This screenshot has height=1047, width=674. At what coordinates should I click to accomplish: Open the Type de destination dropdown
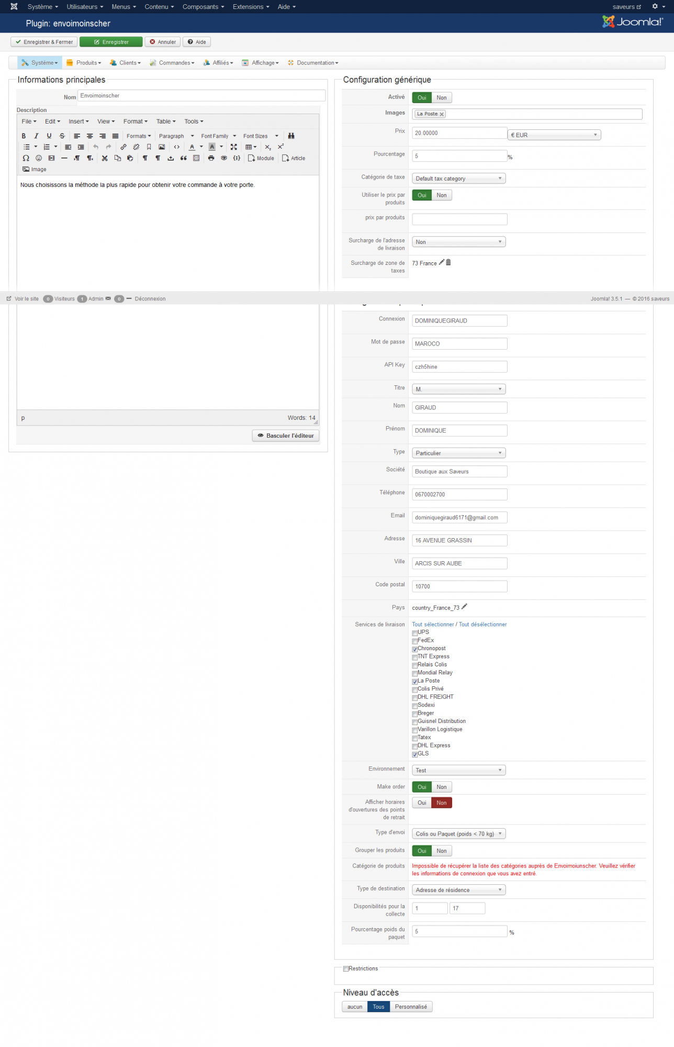459,890
